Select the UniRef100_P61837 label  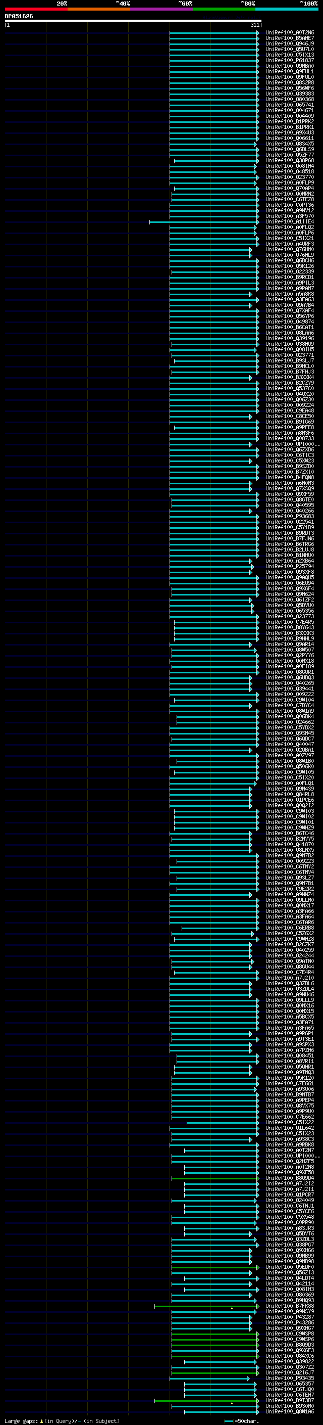tap(289, 60)
